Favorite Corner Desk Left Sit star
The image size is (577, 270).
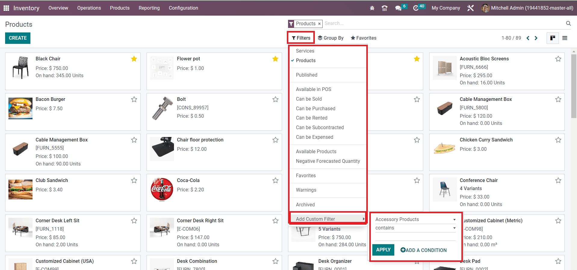coord(134,221)
